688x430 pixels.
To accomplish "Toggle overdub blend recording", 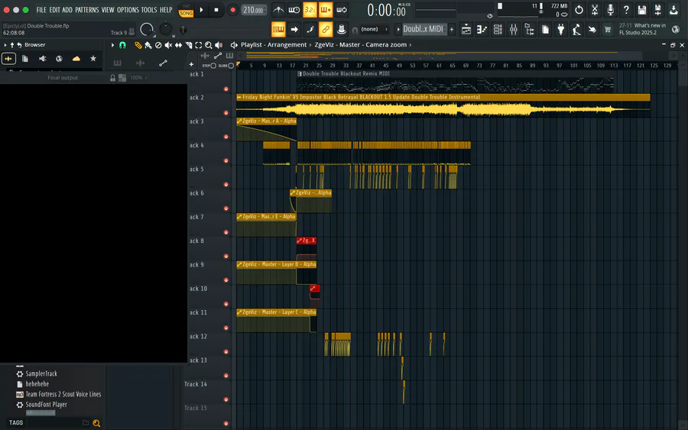I will (326, 10).
